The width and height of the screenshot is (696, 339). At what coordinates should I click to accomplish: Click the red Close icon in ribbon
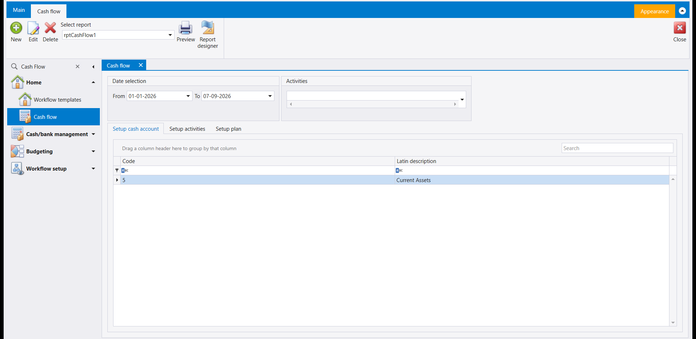click(x=679, y=28)
